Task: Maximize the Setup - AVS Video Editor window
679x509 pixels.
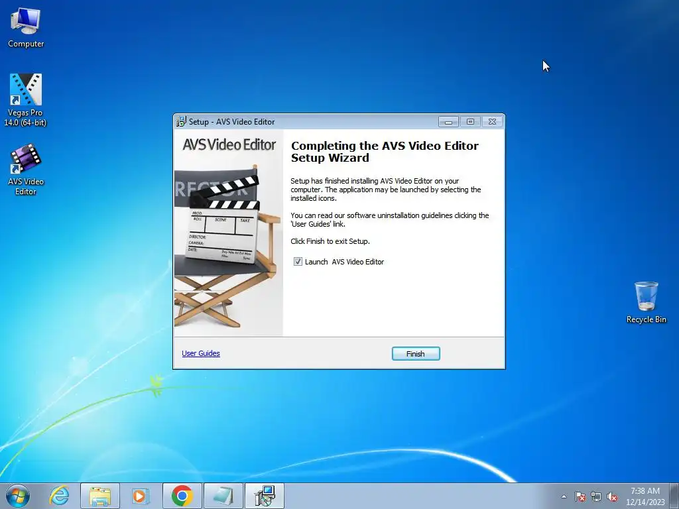Action: pos(470,122)
